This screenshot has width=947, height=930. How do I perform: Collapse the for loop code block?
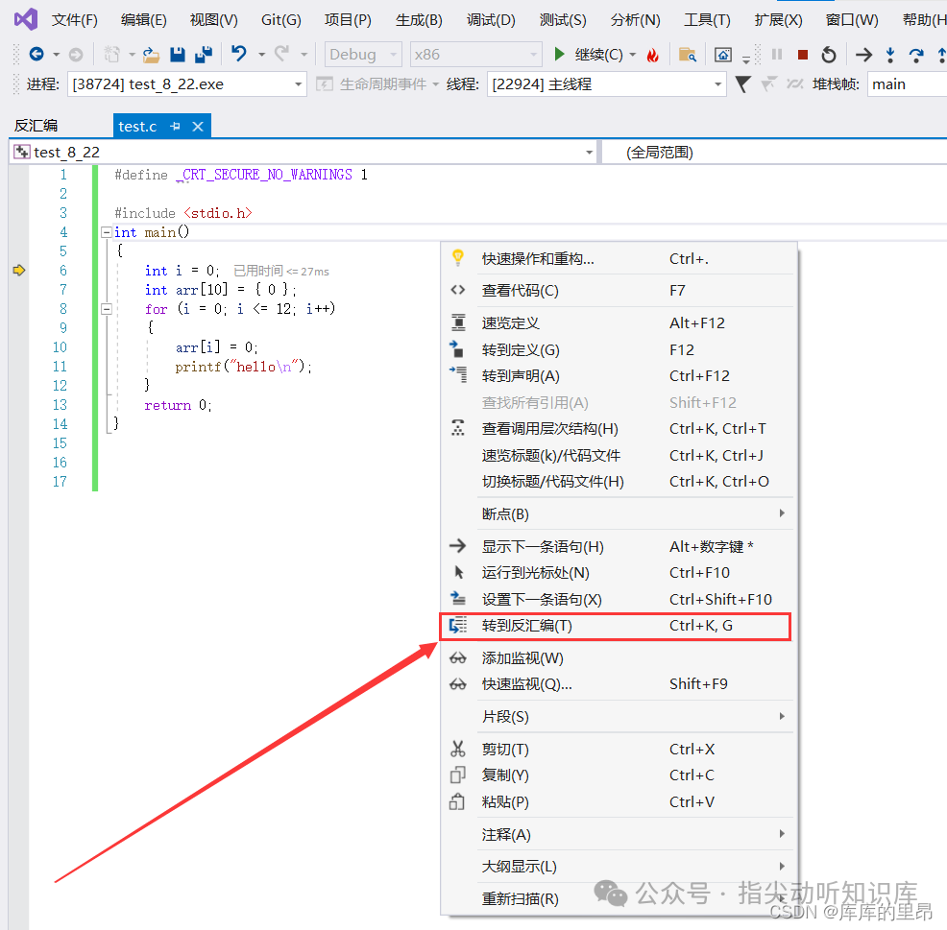pos(106,309)
